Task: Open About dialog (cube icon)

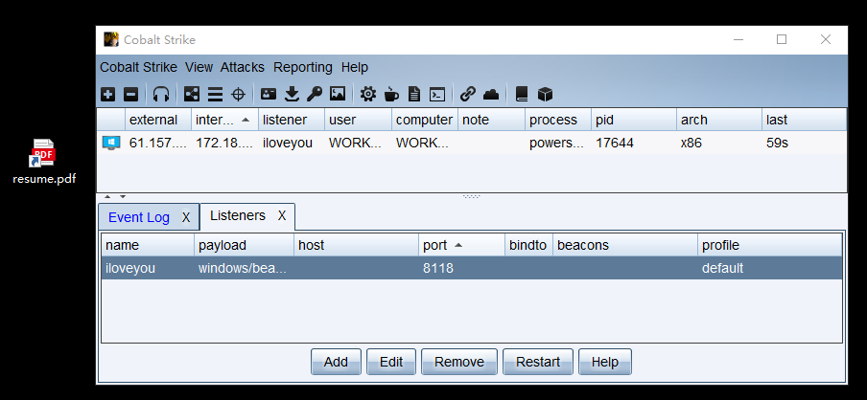Action: (x=545, y=95)
